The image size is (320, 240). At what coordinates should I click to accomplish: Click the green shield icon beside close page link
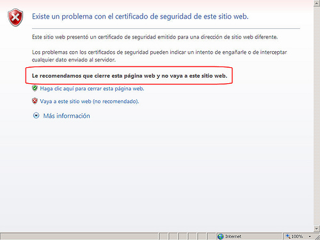(x=35, y=88)
